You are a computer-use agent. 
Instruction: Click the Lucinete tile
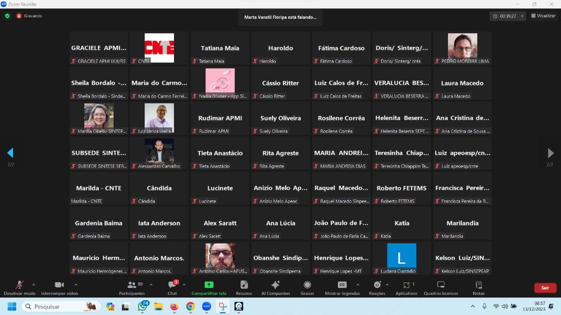click(x=220, y=188)
